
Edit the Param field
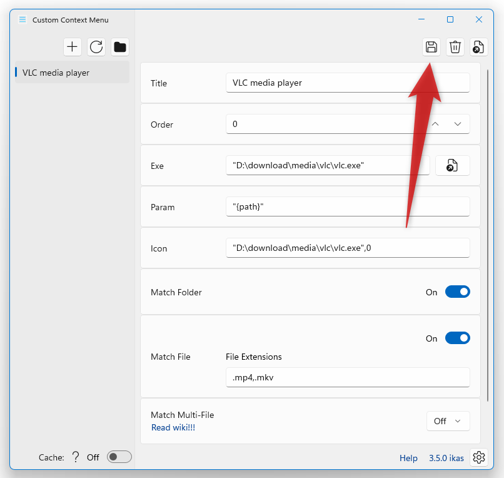348,206
